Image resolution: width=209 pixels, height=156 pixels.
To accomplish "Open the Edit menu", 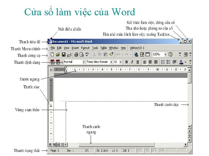I will [x=59, y=48].
